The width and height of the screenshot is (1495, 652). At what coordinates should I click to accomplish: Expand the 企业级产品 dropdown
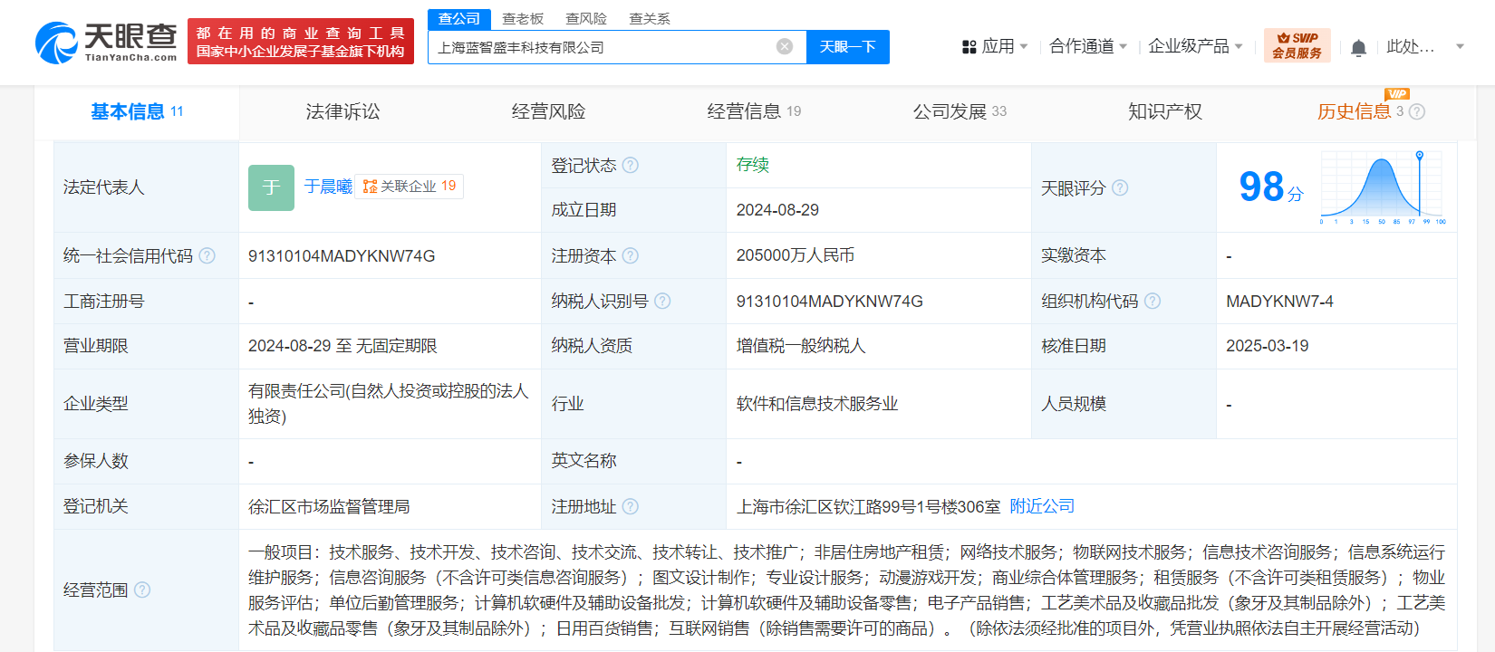(1194, 46)
